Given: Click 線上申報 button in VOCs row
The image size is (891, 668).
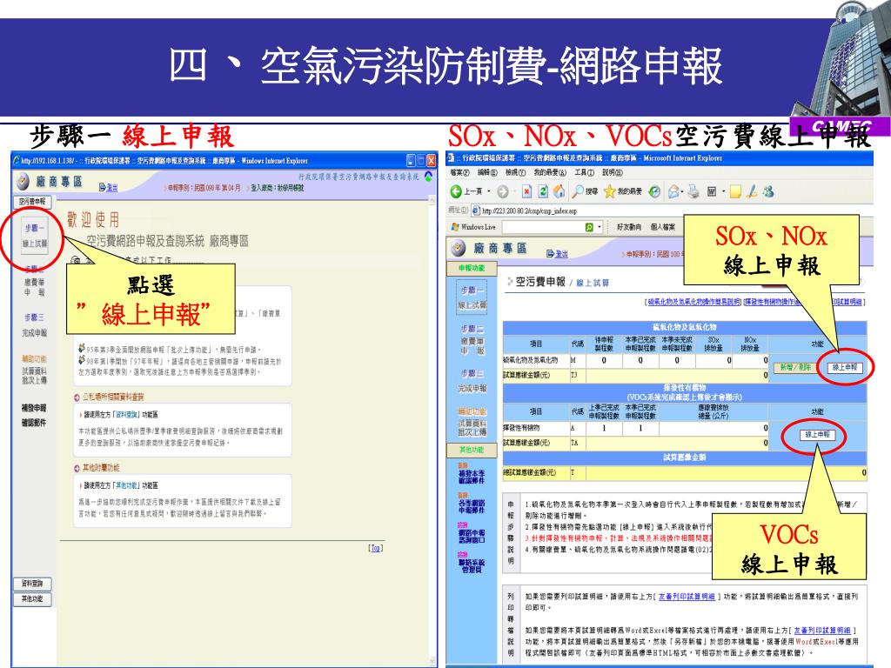Looking at the screenshot, I should (817, 435).
